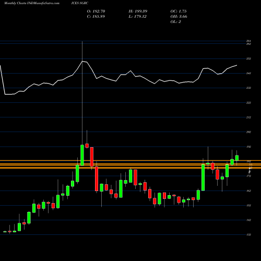Click the OC: 1.75 reading
This screenshot has height=261, width=261.
179,11
